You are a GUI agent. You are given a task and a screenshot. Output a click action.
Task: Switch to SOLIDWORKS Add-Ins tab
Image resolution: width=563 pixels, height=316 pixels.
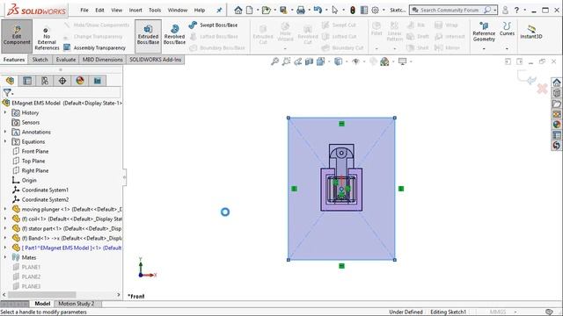pyautogui.click(x=155, y=60)
